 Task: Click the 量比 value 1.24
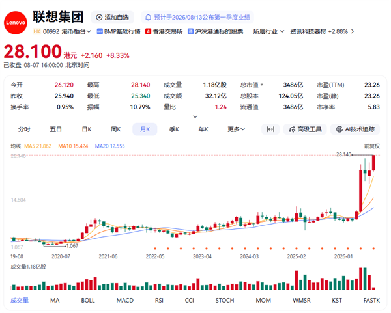point(221,107)
